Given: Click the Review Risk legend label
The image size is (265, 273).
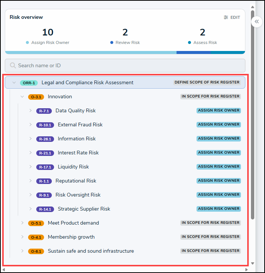Looking at the screenshot, I should (x=128, y=42).
